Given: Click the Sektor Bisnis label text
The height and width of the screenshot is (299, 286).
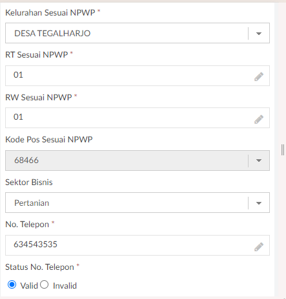Looking at the screenshot, I should pos(29,183).
